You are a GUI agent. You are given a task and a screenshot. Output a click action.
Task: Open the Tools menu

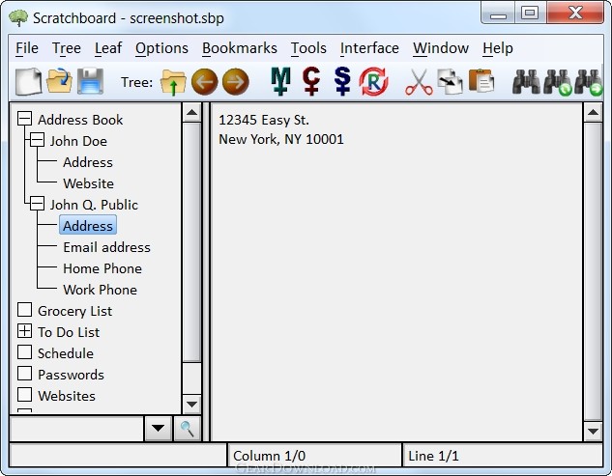pos(308,48)
